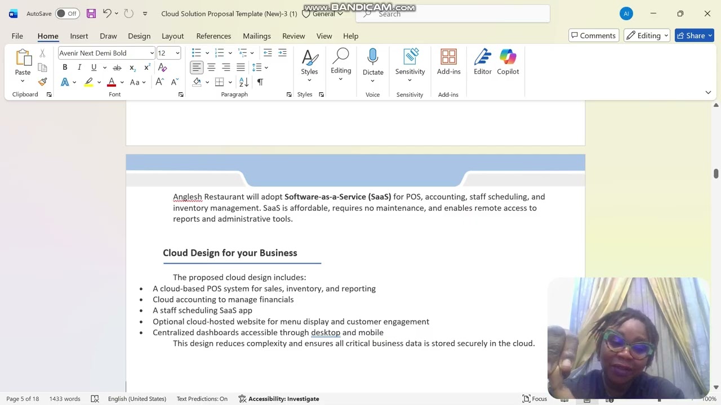Screen dimensions: 721x405
Task: Open the References tab
Action: coord(213,35)
